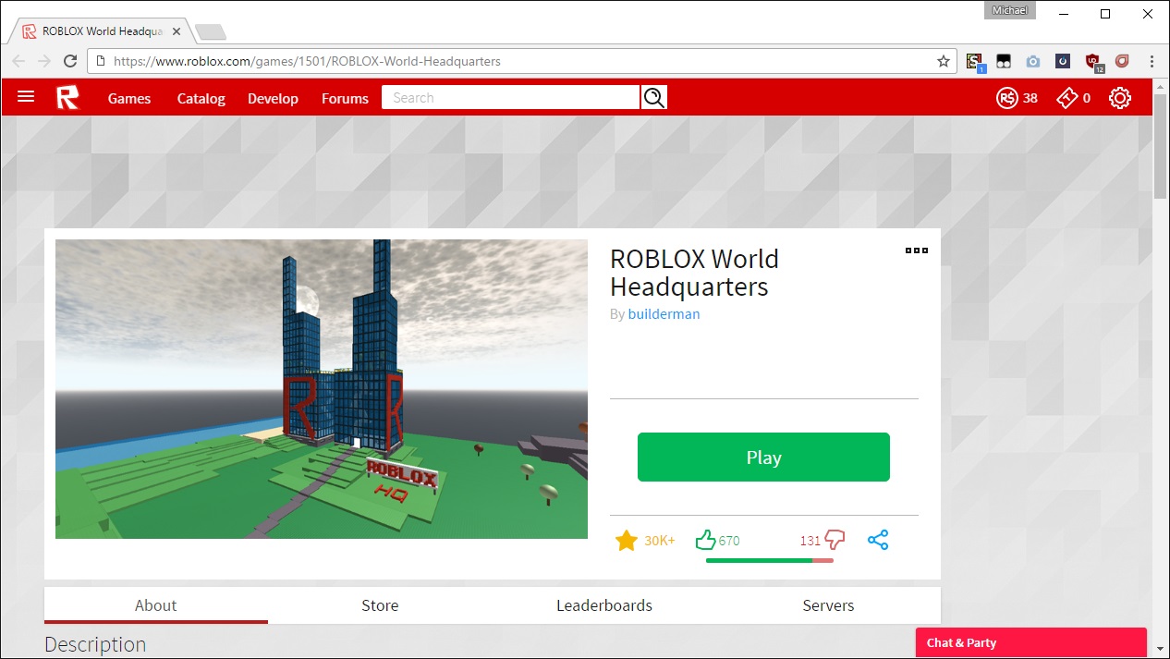
Task: Share the game via the share icon
Action: [878, 539]
